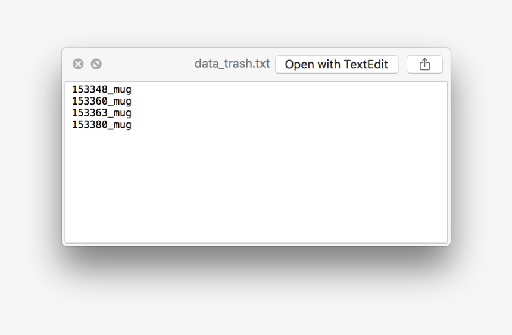This screenshot has height=335, width=512.
Task: Click the number 153380 in last line
Action: tap(90, 125)
